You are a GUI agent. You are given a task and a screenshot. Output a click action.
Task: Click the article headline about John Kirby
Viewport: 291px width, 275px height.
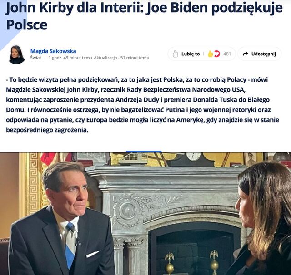tap(144, 16)
